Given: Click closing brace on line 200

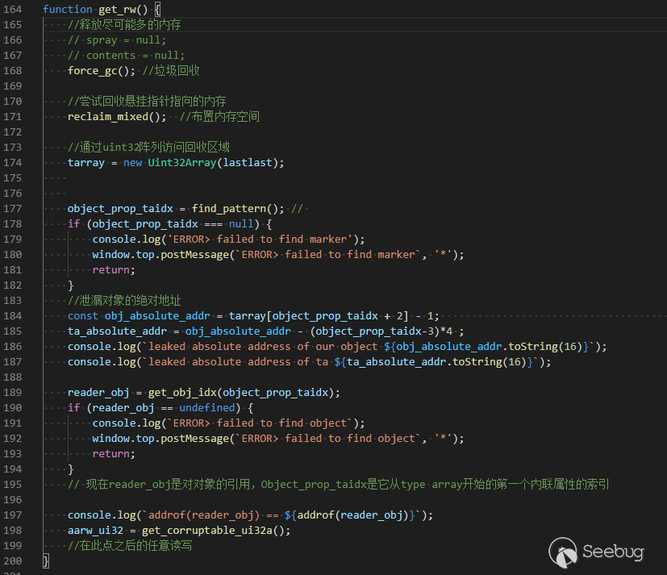Looking at the screenshot, I should pyautogui.click(x=46, y=560).
